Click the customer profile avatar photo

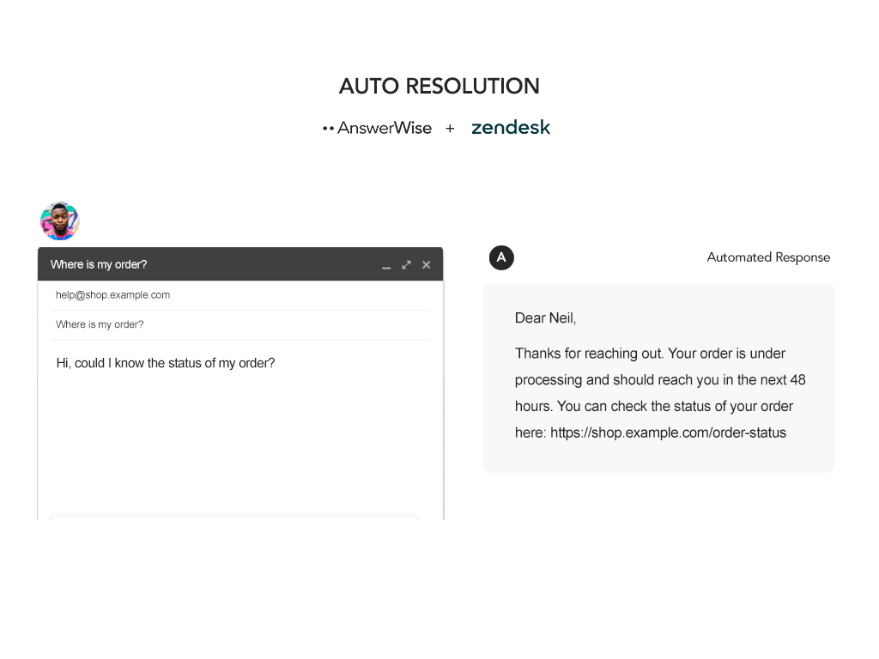(60, 221)
